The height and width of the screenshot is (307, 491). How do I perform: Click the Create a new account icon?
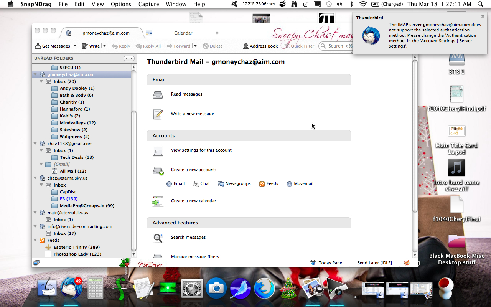point(158,170)
